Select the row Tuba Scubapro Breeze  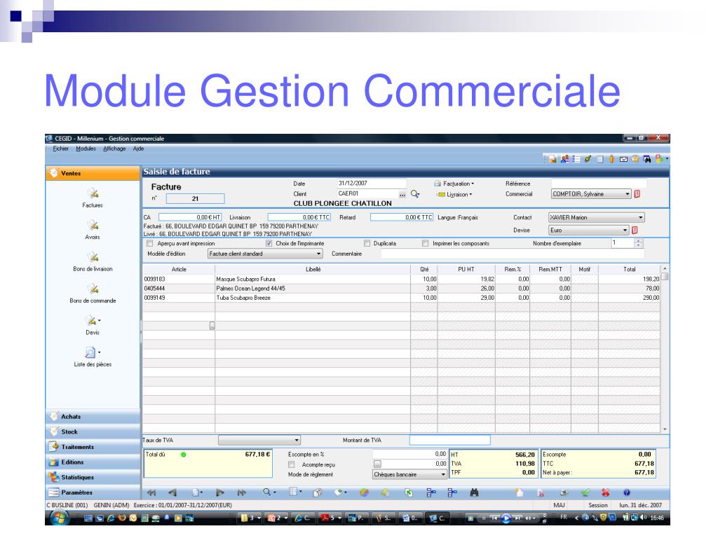click(x=402, y=297)
